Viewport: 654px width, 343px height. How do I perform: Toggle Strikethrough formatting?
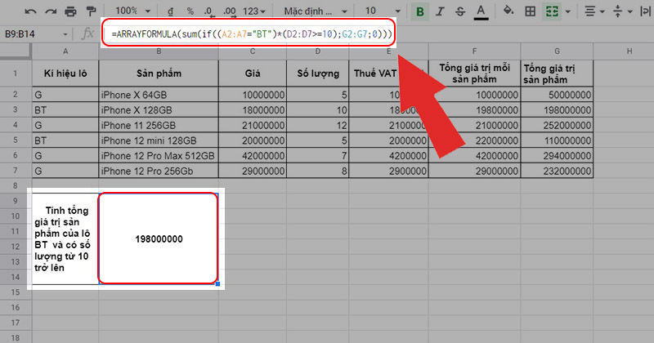(x=460, y=11)
